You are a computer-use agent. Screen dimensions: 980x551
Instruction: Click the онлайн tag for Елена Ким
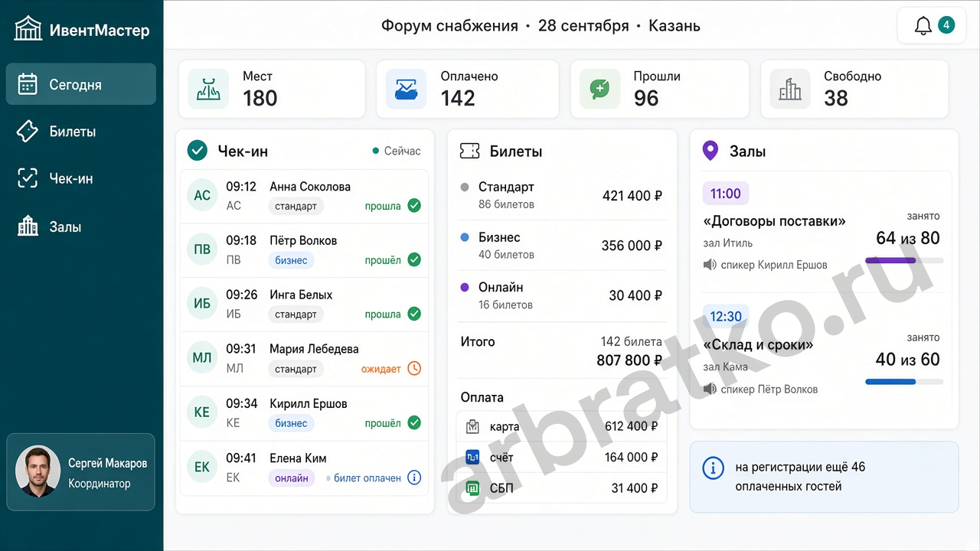[x=292, y=478]
